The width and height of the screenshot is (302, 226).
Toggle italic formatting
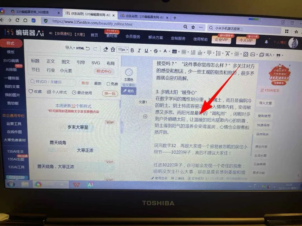(x=139, y=51)
